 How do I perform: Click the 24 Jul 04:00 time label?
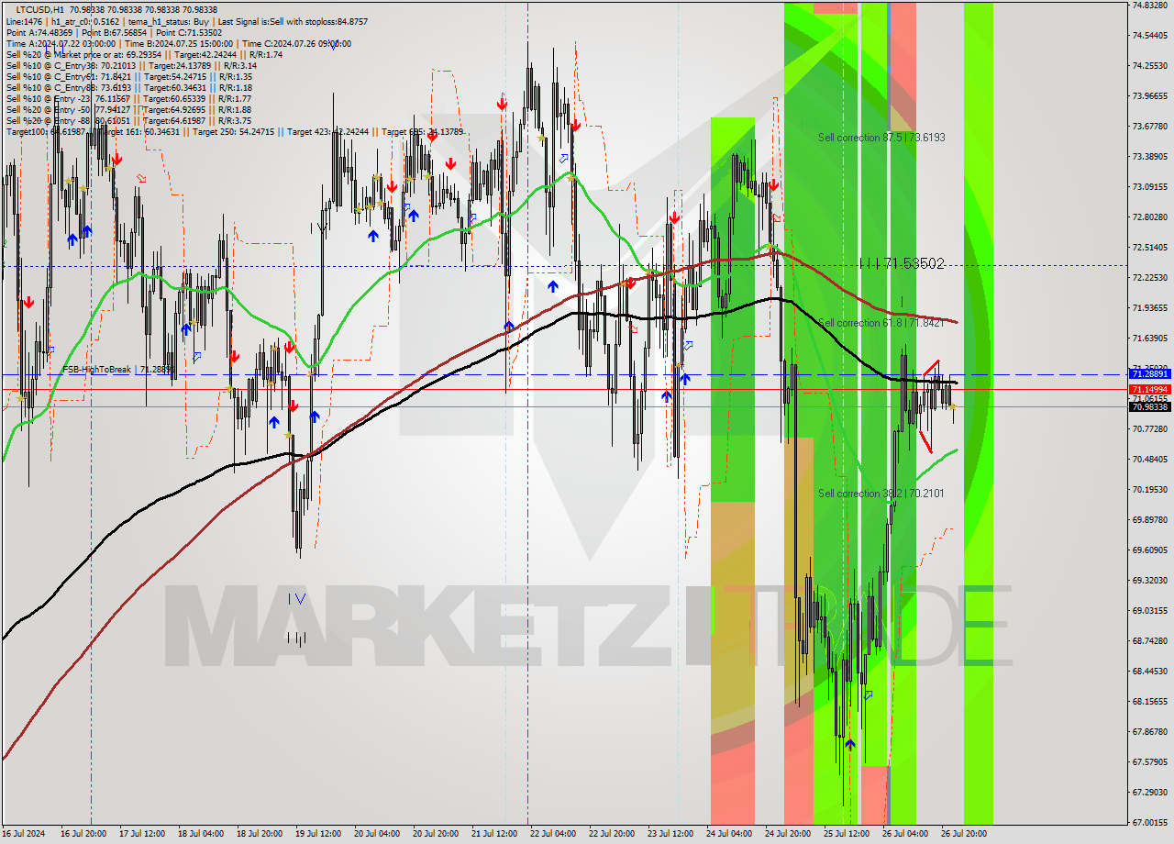[x=729, y=834]
